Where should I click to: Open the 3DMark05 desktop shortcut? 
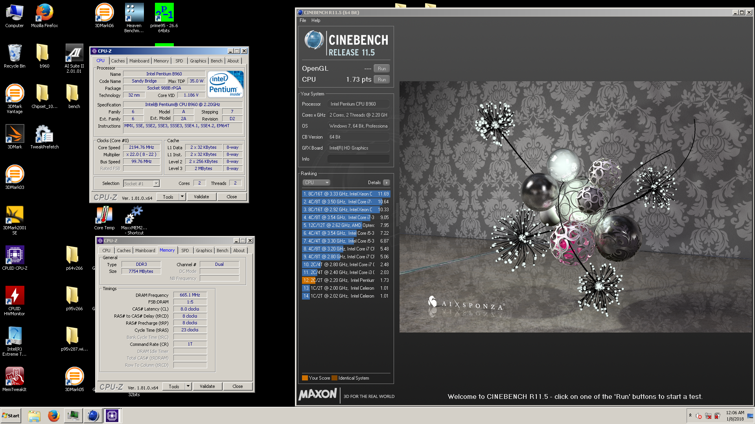[x=74, y=380]
